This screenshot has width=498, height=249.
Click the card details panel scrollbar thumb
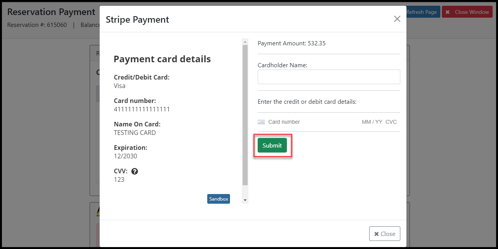click(x=245, y=115)
